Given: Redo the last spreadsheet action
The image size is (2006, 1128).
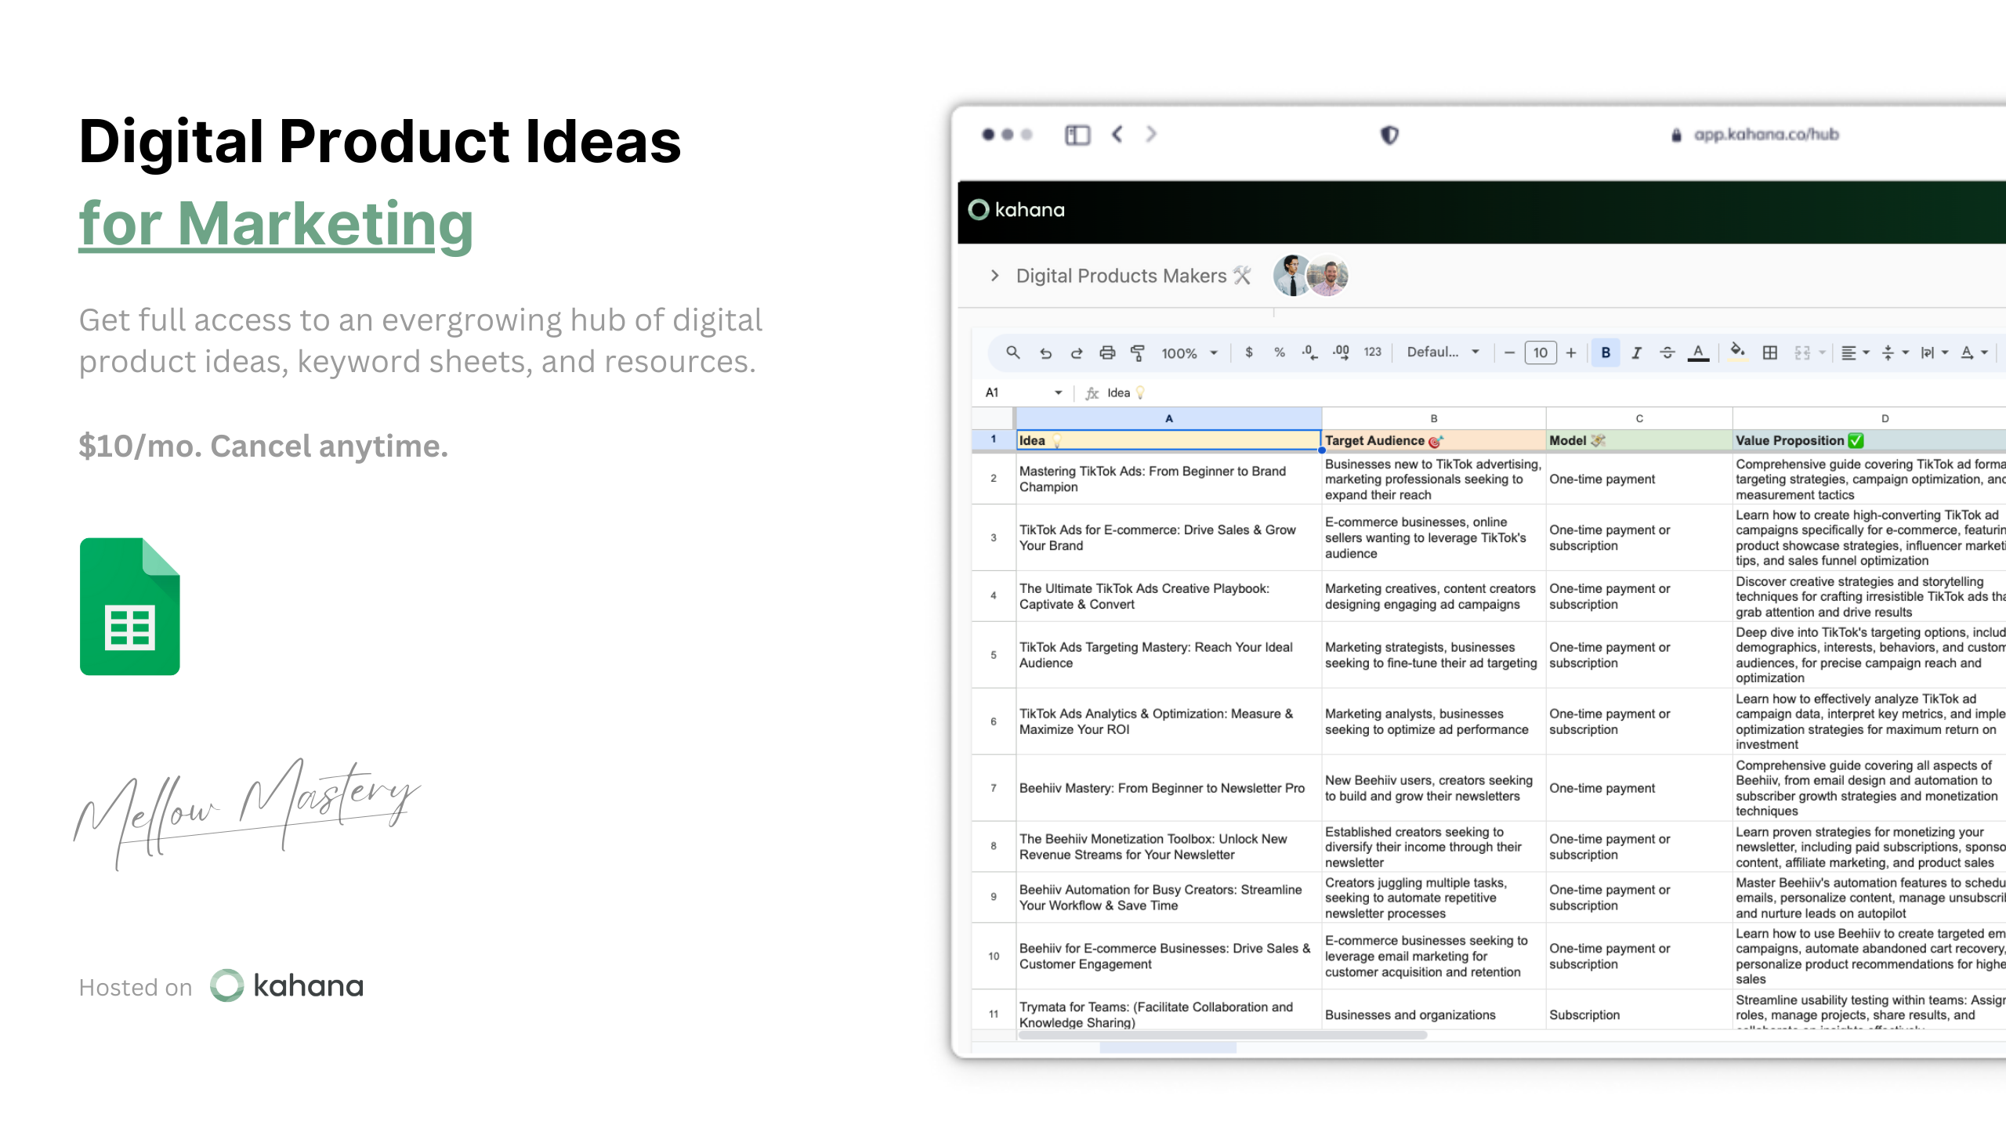Looking at the screenshot, I should pyautogui.click(x=1077, y=352).
